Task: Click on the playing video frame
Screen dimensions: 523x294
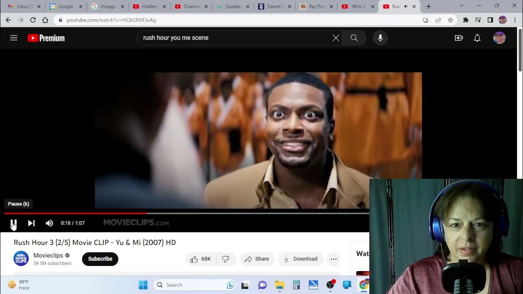Action: click(258, 140)
